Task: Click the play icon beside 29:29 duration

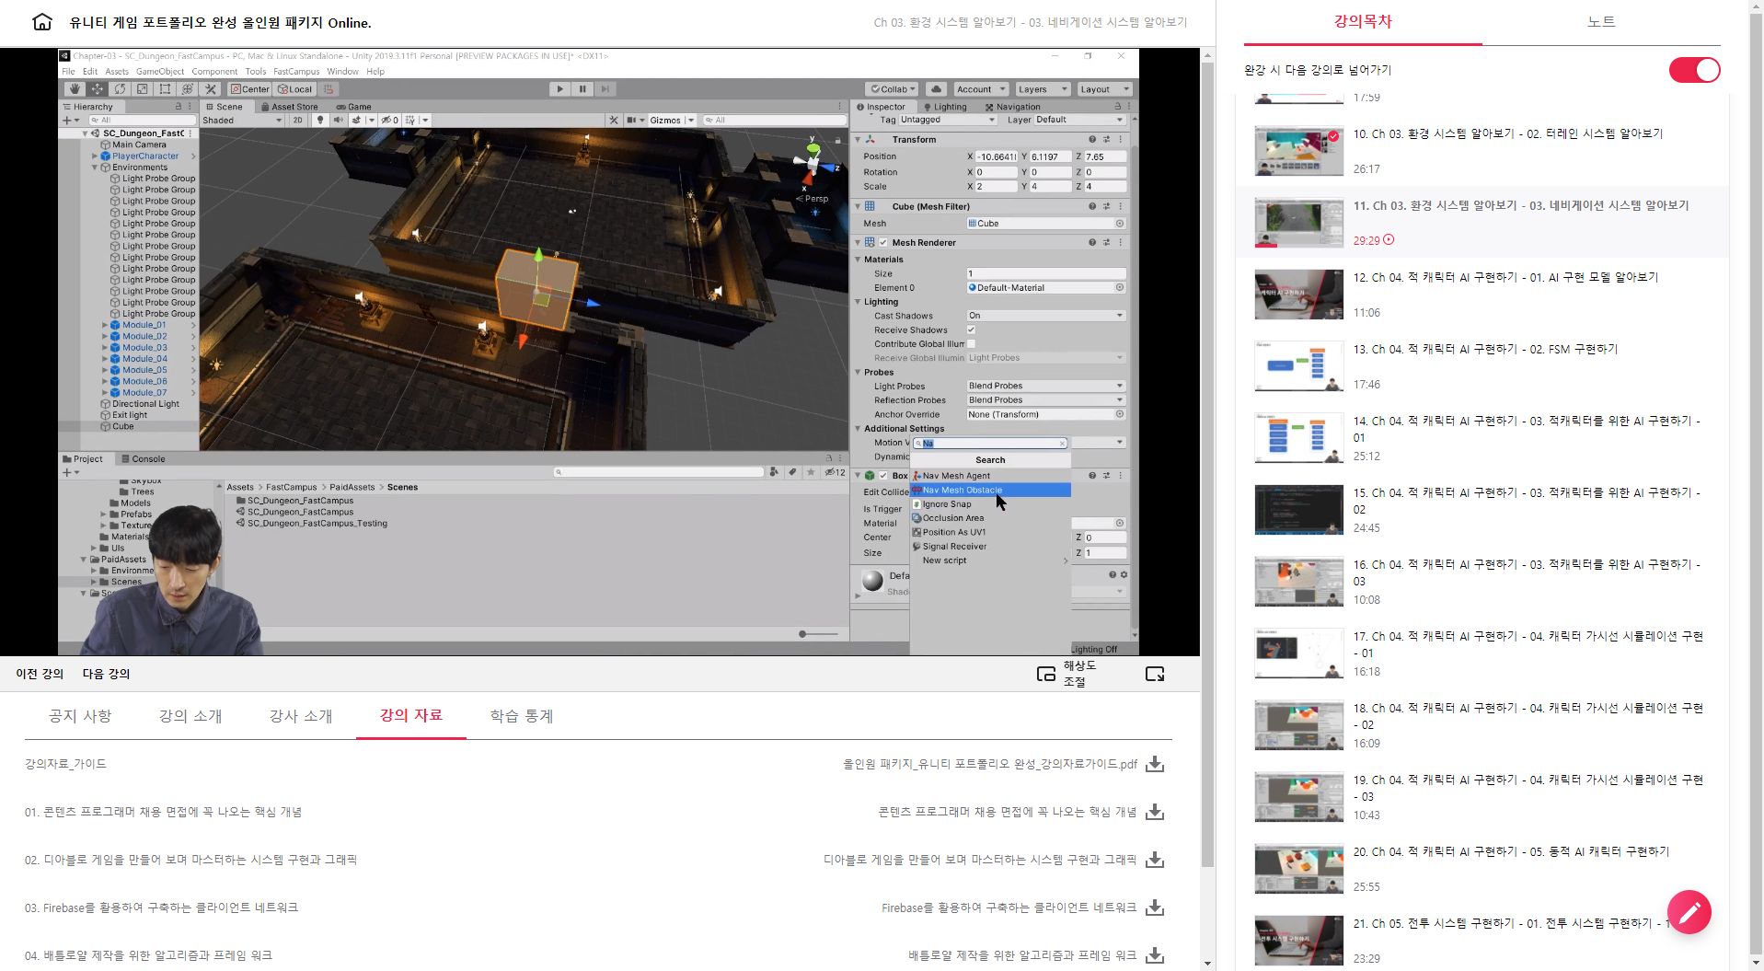Action: (1389, 240)
